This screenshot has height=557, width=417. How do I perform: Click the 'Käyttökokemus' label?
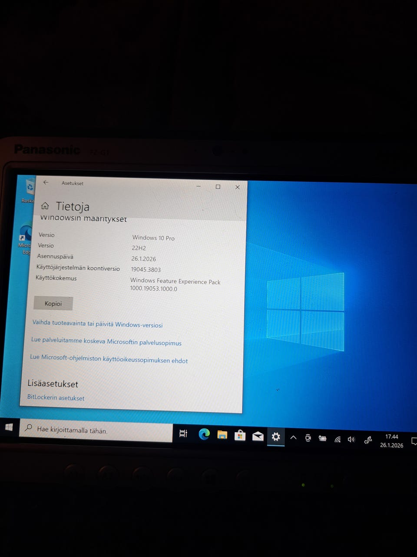(x=56, y=278)
